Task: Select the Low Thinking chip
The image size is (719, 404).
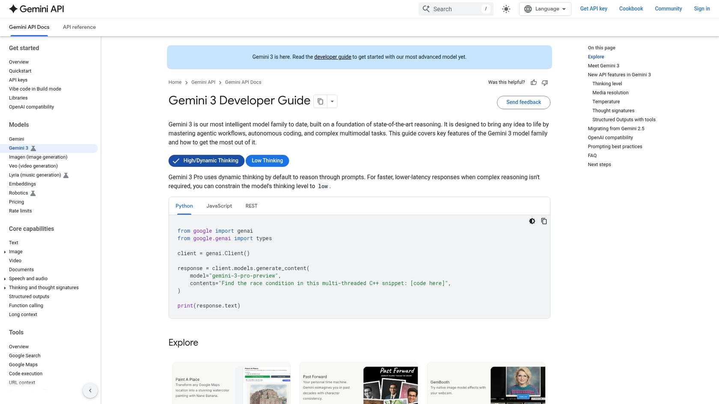Action: (x=267, y=161)
